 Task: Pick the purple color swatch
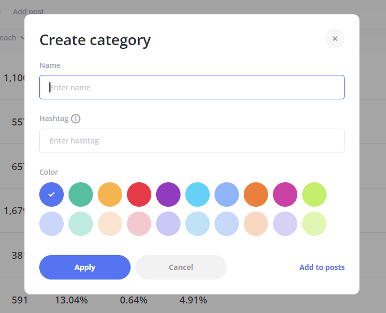click(168, 194)
